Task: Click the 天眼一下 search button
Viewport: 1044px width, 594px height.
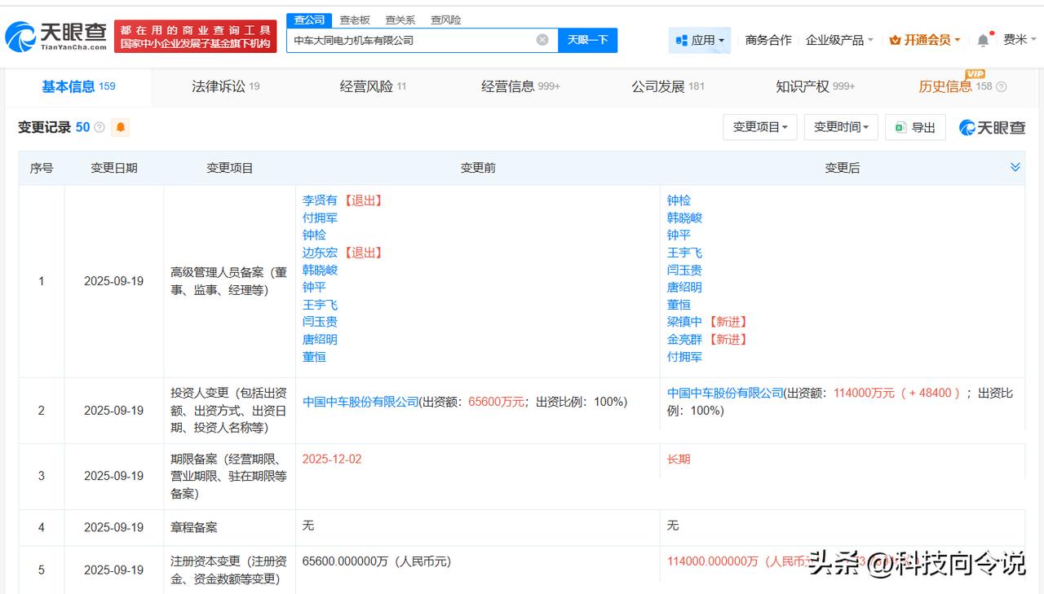Action: (x=587, y=40)
